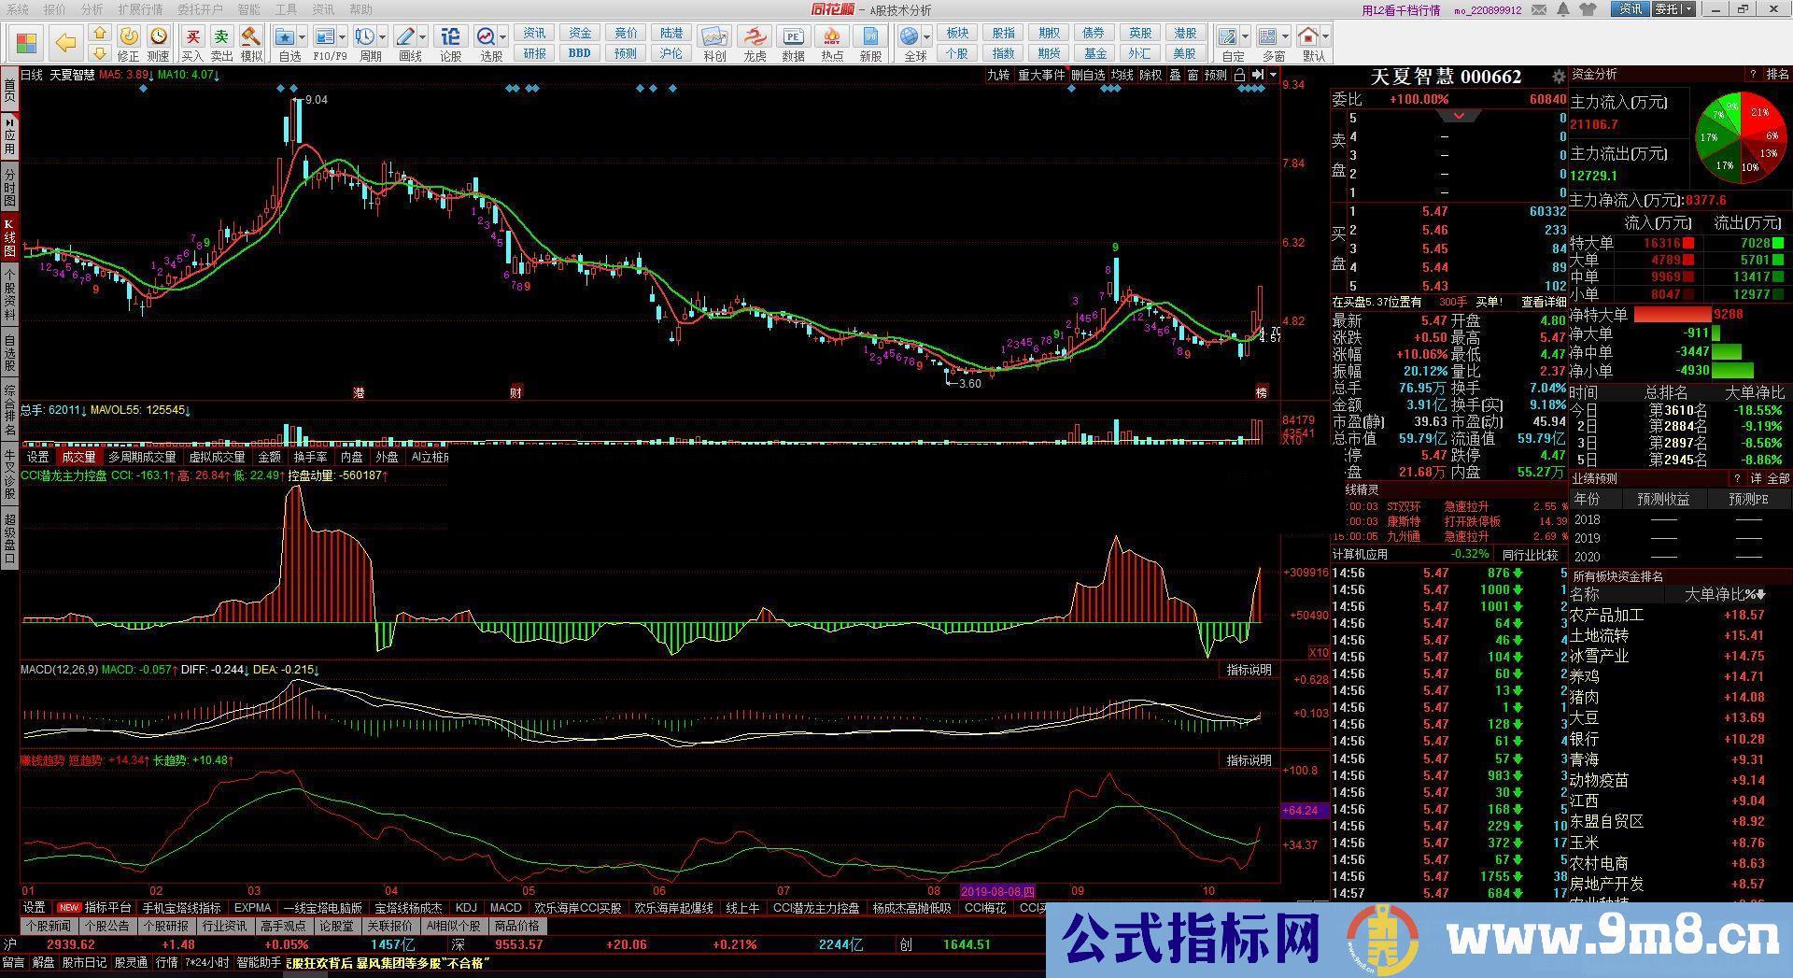This screenshot has height=978, width=1793.
Task: Open the 热点 flame icon
Action: pyautogui.click(x=831, y=36)
